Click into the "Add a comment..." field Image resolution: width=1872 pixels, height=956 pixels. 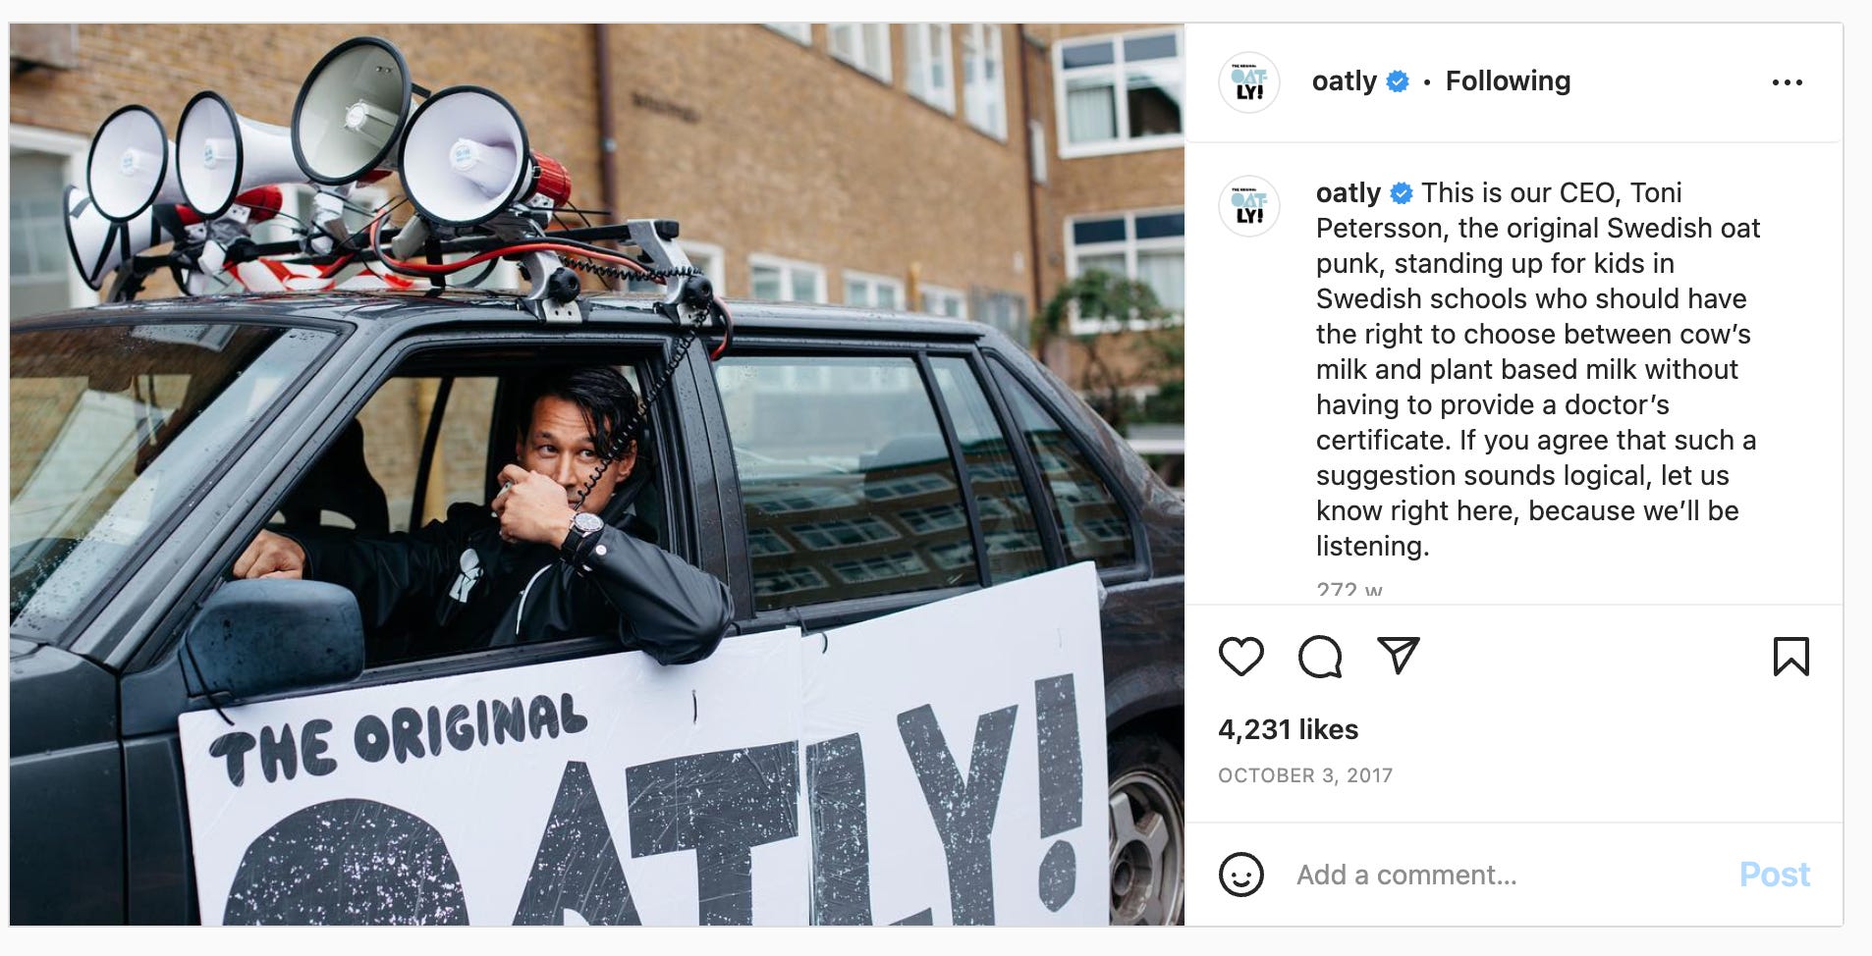1406,874
